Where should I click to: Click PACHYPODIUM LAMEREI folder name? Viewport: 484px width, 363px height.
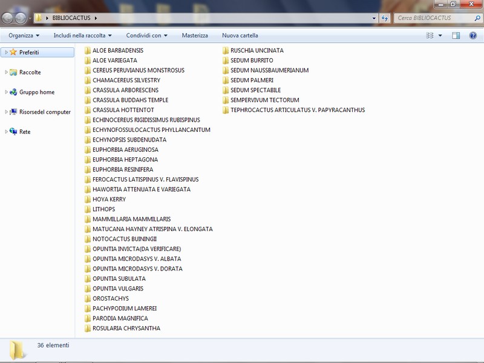point(125,309)
